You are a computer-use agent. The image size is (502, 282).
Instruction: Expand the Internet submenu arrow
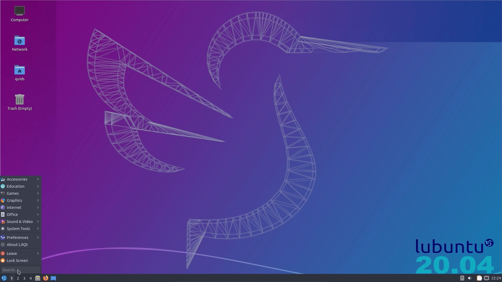point(38,207)
